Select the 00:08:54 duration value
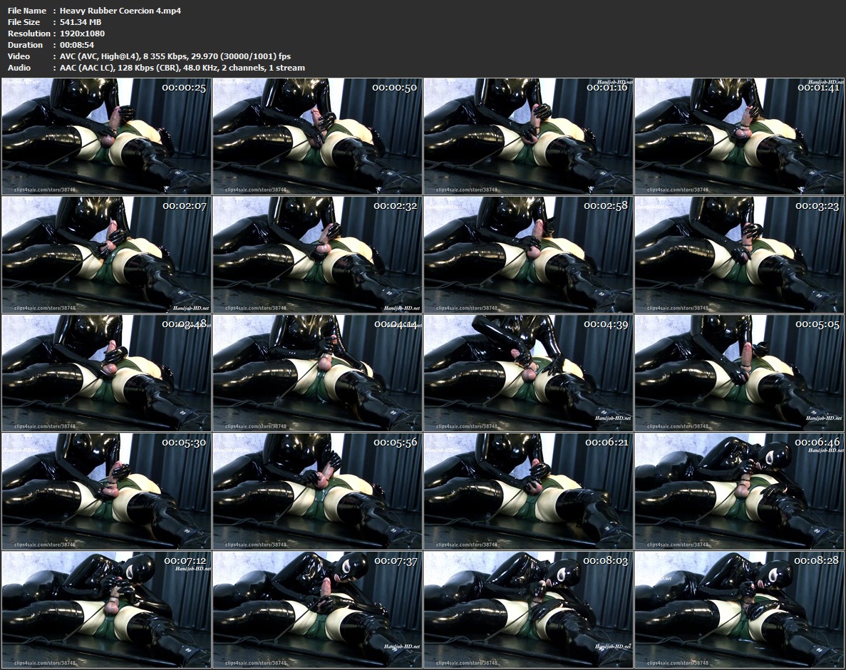846x670 pixels. click(x=77, y=45)
